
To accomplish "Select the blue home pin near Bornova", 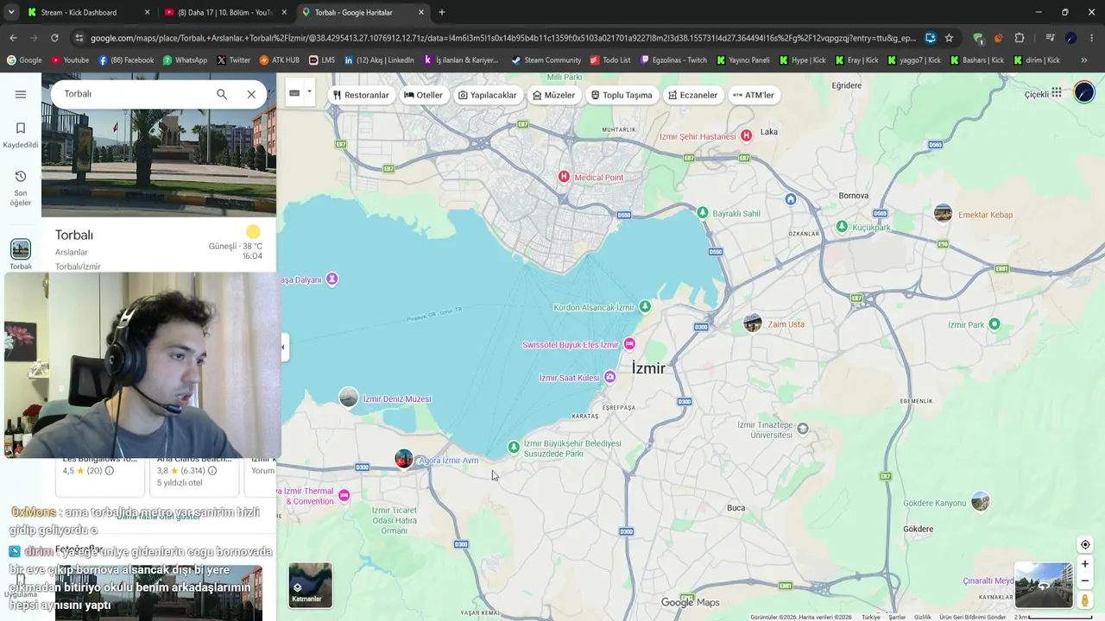I will pyautogui.click(x=790, y=199).
